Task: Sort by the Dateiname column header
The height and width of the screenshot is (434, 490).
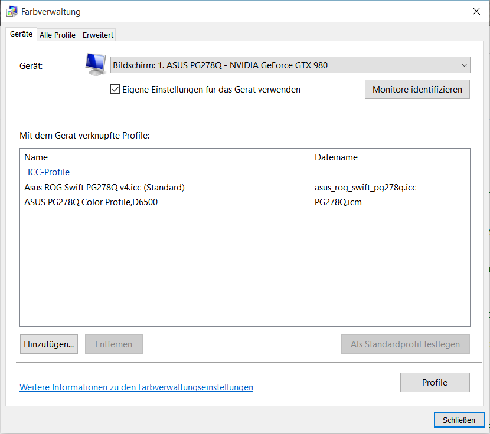Action: [383, 157]
